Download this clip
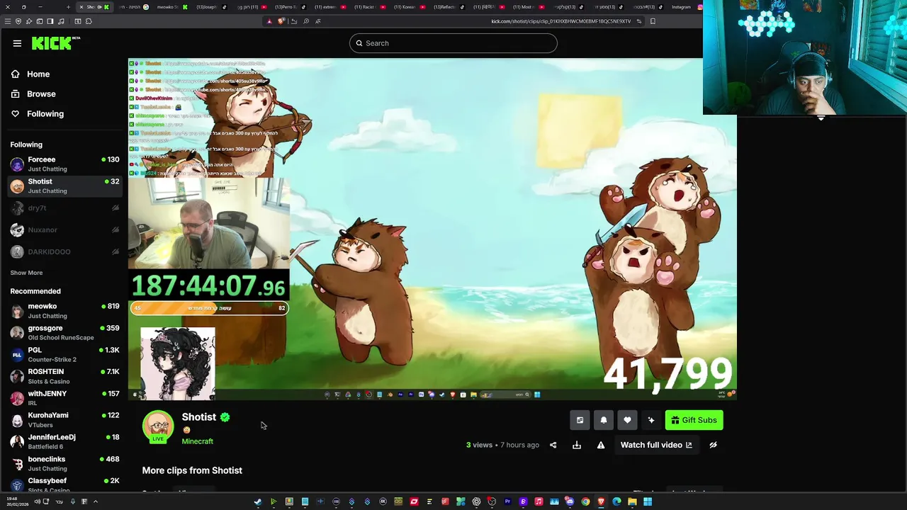This screenshot has height=510, width=907. [577, 445]
